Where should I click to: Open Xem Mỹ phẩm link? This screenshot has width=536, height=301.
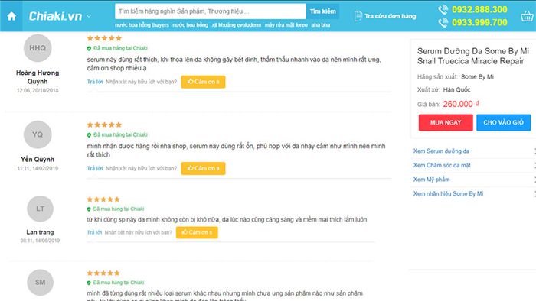[431, 180]
